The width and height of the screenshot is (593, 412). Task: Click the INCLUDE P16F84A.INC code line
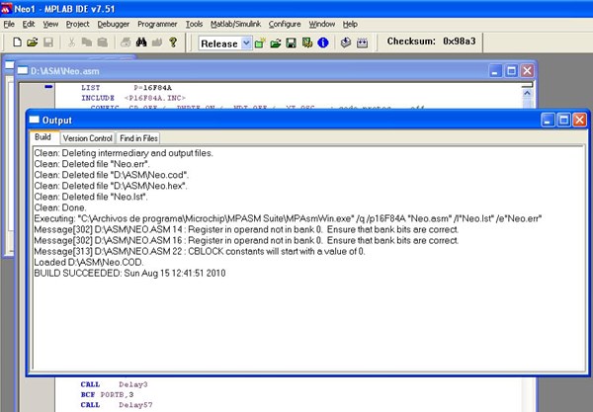coord(133,98)
